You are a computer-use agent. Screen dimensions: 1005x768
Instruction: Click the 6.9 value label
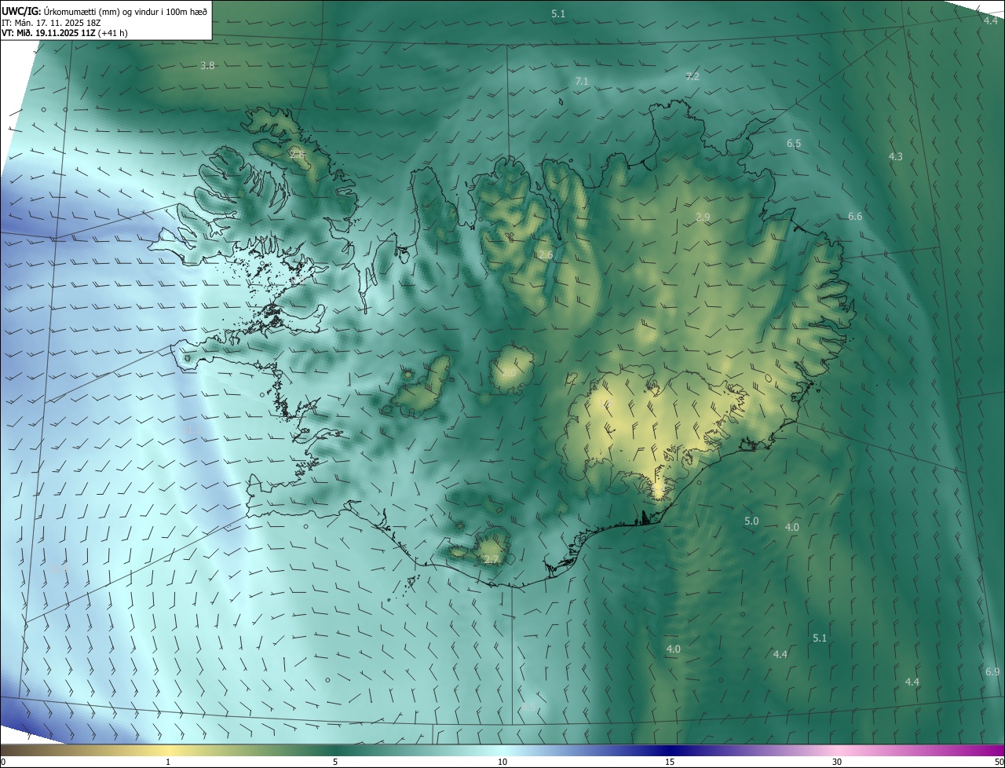[992, 672]
